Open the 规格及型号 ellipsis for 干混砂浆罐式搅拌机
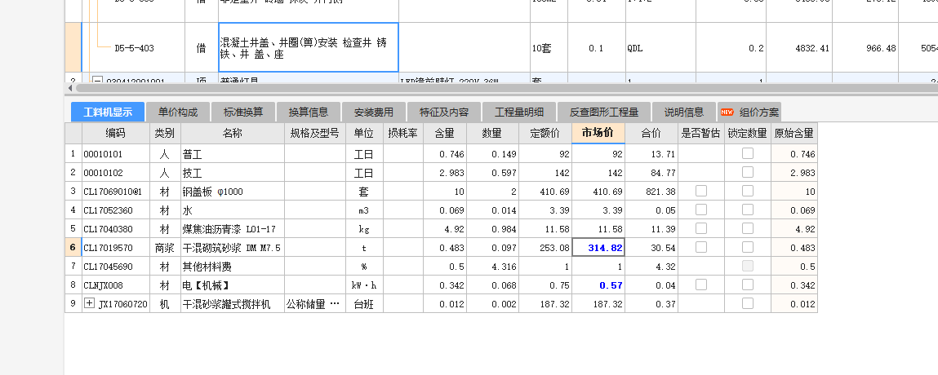Image resolution: width=938 pixels, height=375 pixels. pyautogui.click(x=335, y=304)
